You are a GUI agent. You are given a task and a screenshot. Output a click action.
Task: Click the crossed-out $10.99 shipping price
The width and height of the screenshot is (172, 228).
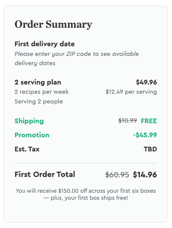[x=128, y=121]
